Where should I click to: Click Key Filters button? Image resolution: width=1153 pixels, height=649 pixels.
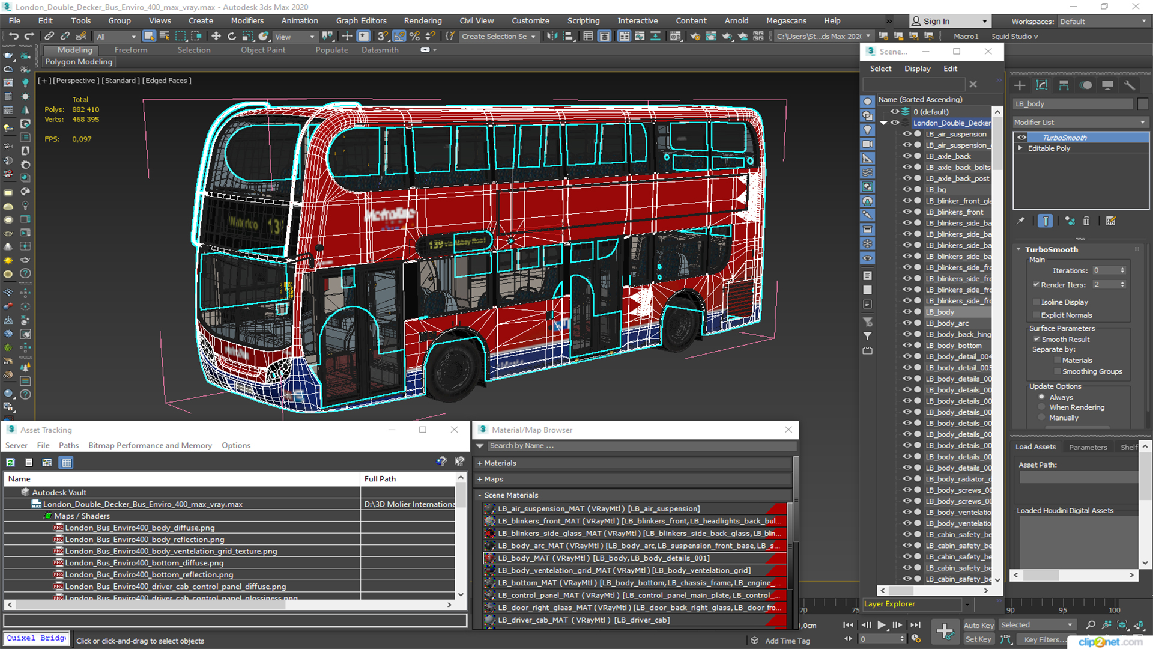pyautogui.click(x=1045, y=639)
